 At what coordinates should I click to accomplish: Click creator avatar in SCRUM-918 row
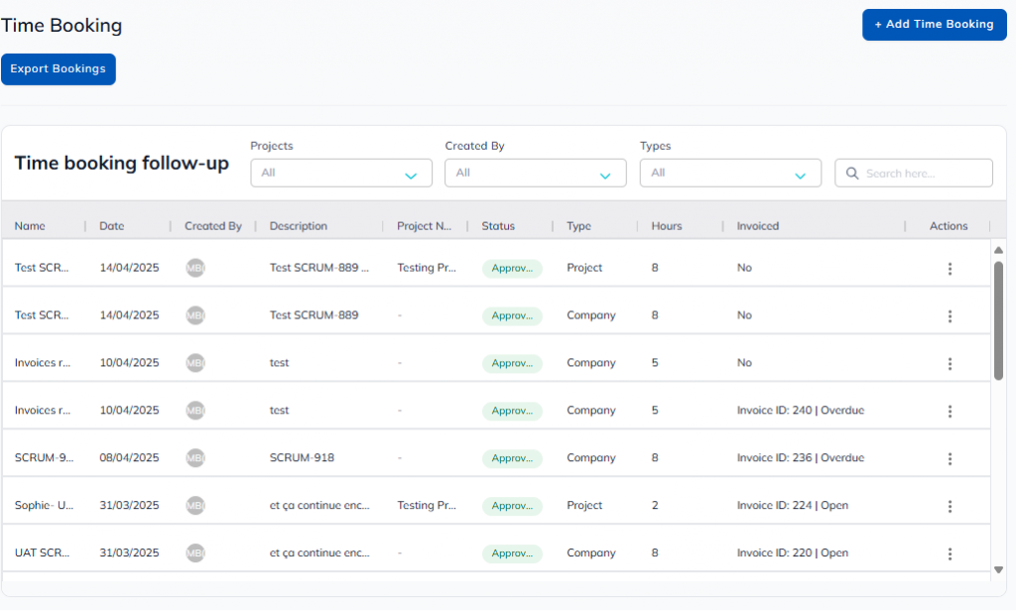click(195, 458)
